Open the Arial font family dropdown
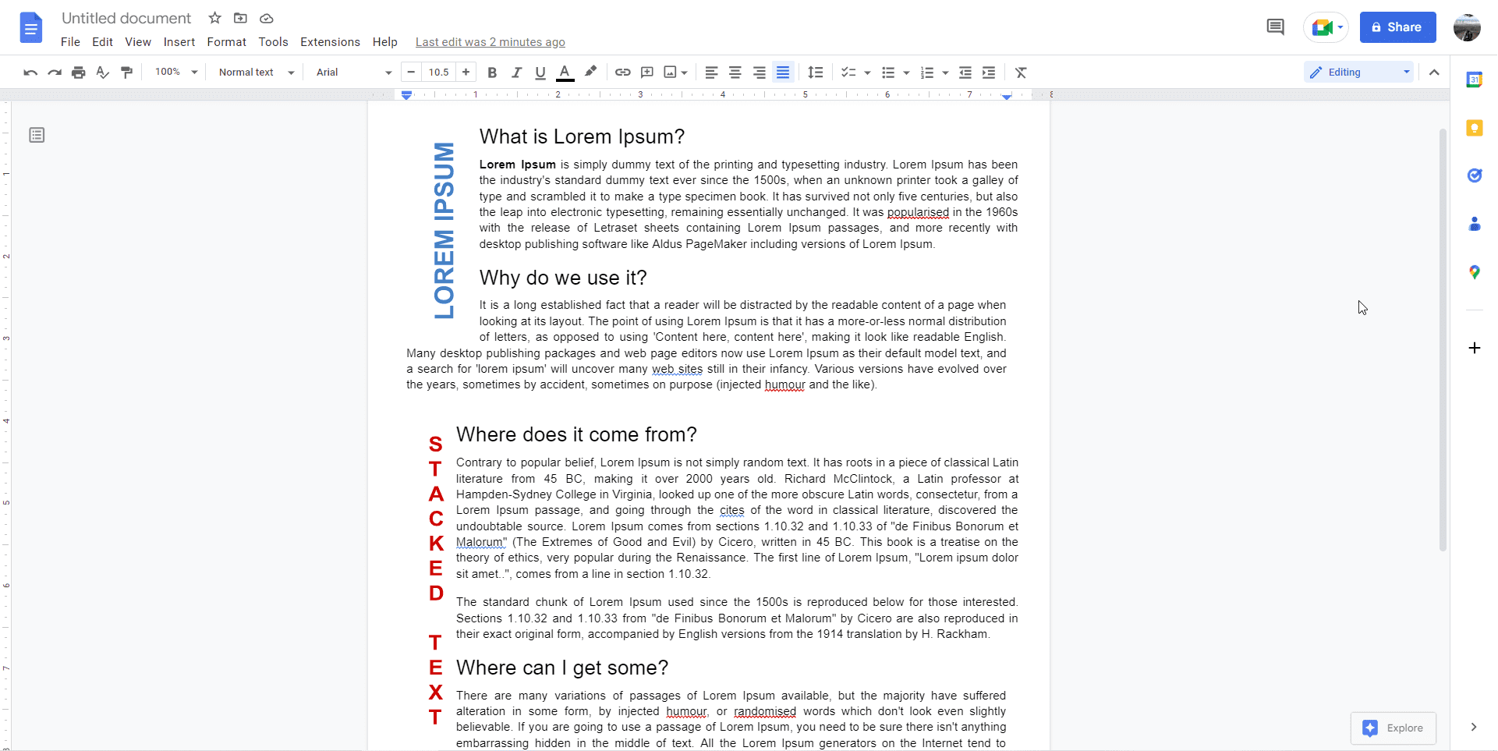This screenshot has width=1498, height=751. [352, 72]
